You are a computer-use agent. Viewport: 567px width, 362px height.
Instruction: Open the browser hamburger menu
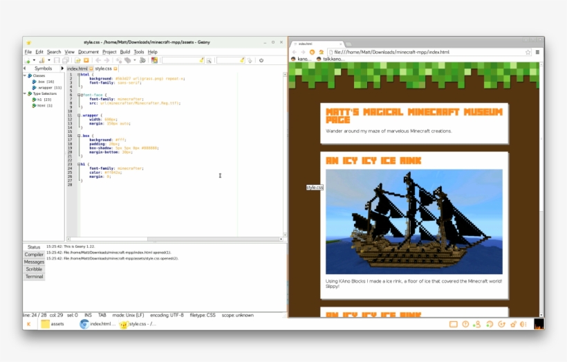537,52
